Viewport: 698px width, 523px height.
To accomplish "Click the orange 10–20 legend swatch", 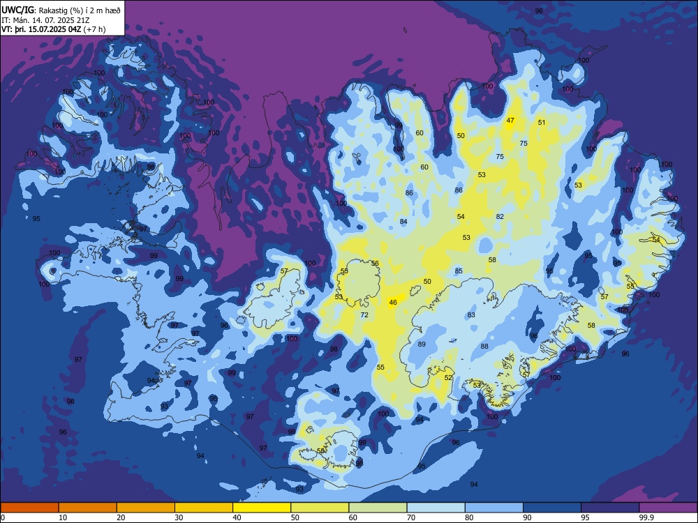I will [x=88, y=508].
